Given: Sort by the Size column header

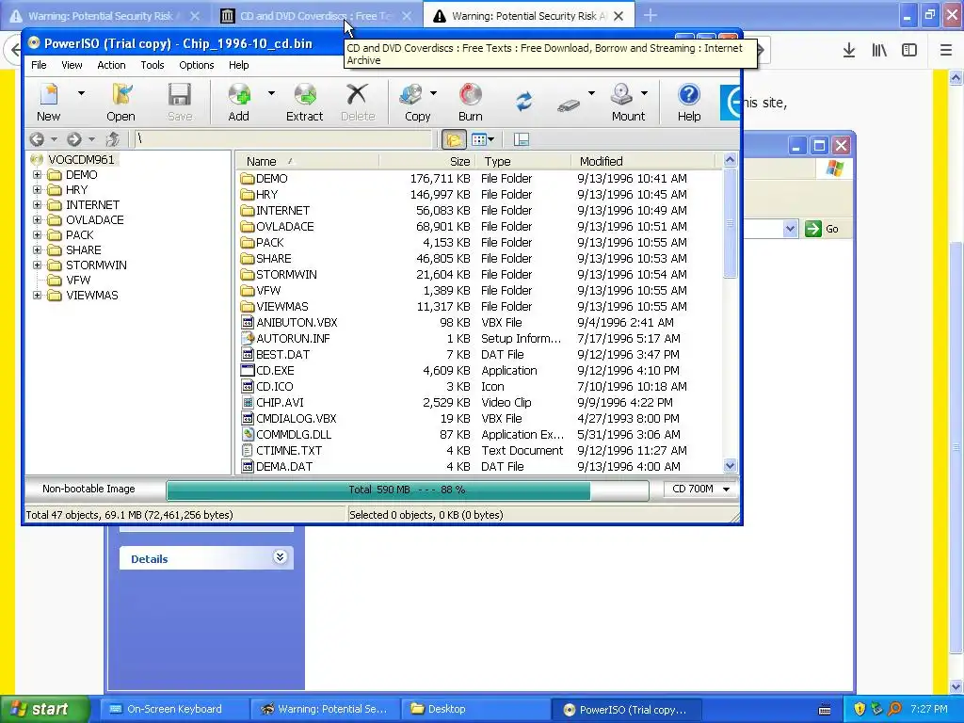Looking at the screenshot, I should pyautogui.click(x=426, y=162).
